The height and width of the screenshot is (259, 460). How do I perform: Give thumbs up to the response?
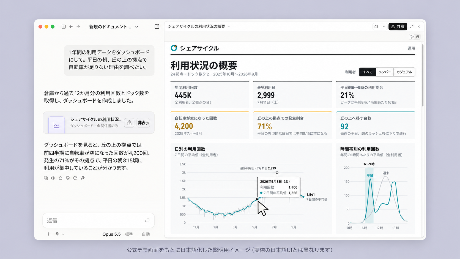61,178
